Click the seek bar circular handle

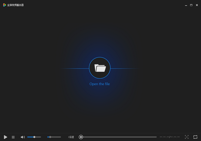point(81,137)
